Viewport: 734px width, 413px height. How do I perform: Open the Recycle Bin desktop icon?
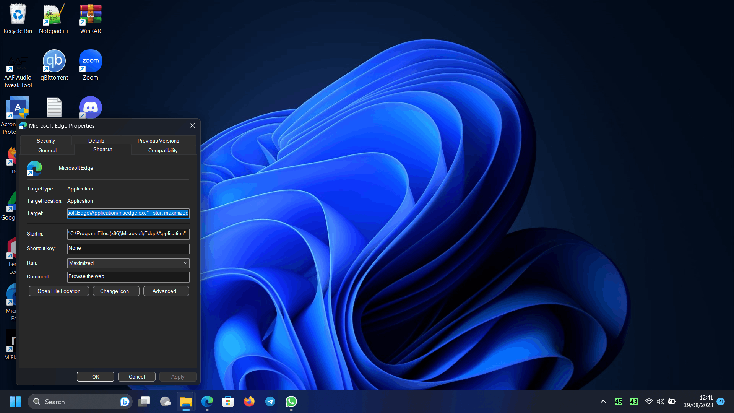click(x=18, y=18)
